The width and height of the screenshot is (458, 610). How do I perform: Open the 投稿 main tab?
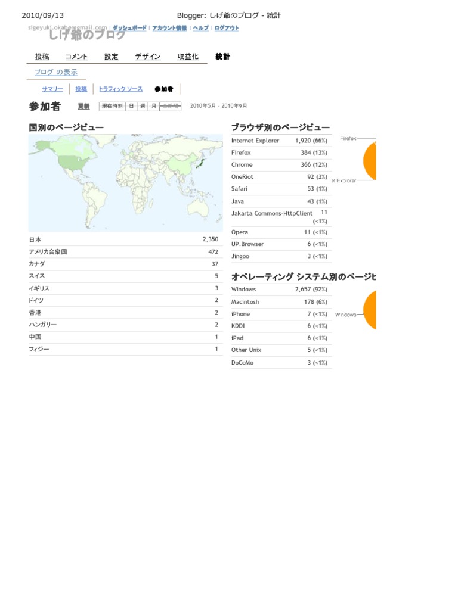pyautogui.click(x=42, y=57)
